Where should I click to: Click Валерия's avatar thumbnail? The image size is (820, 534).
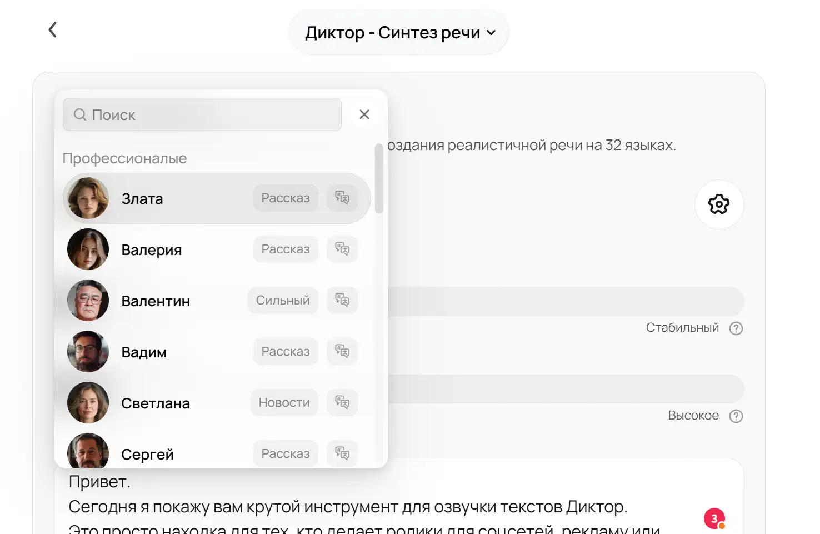88,249
